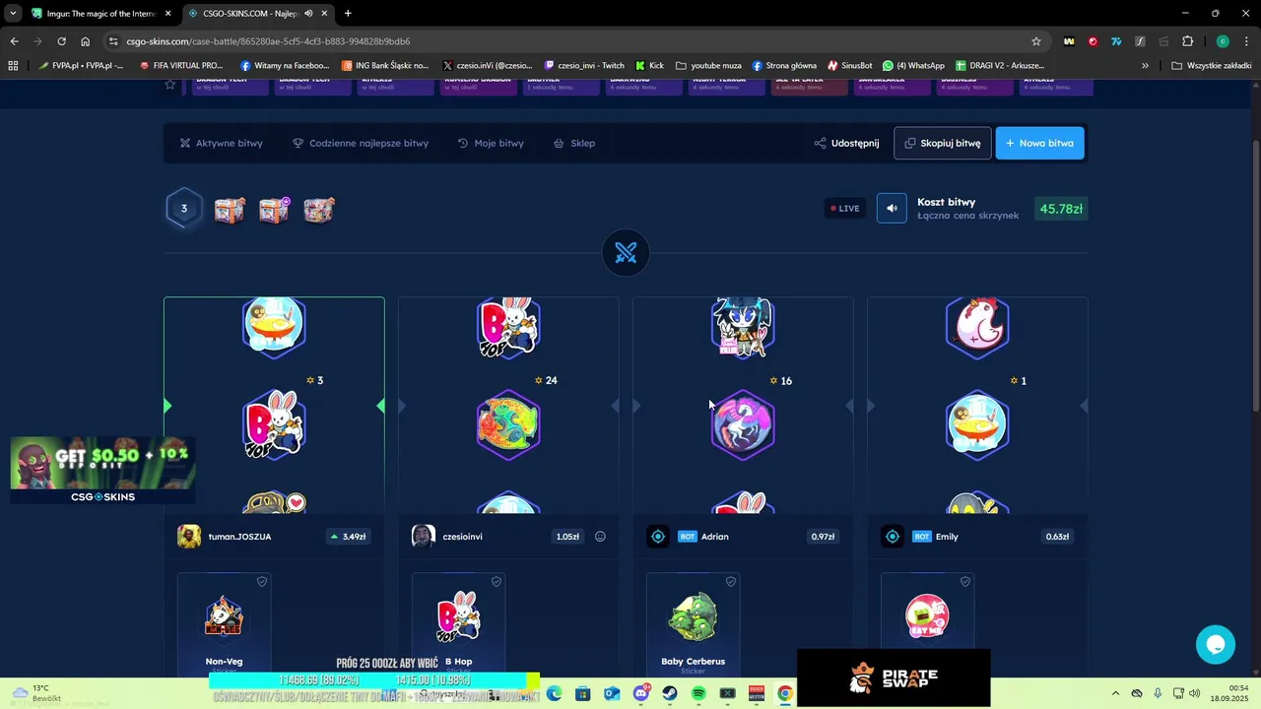Open the second case icon with the purple badge
Screen dimensions: 1261x709
point(274,209)
